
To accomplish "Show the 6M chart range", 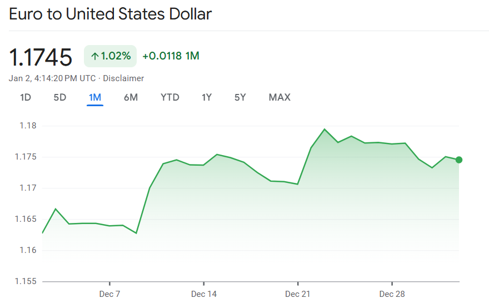I will coord(131,97).
